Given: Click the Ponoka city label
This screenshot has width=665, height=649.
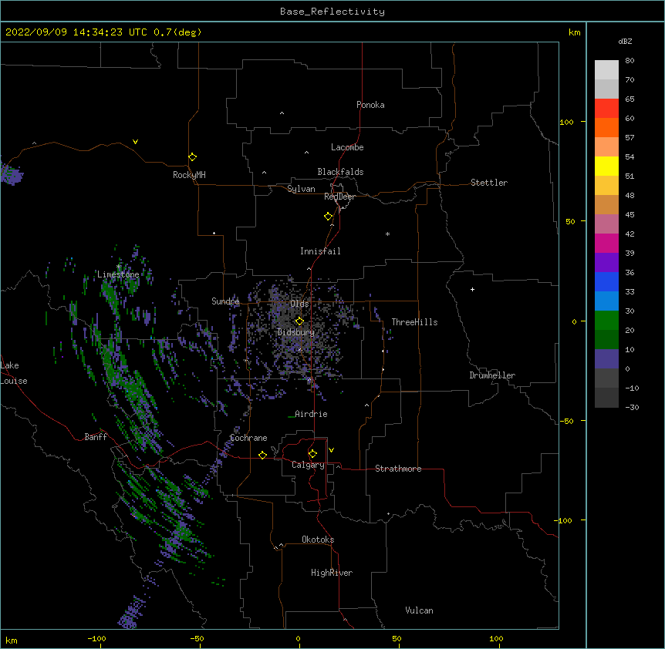Looking at the screenshot, I should pyautogui.click(x=370, y=105).
